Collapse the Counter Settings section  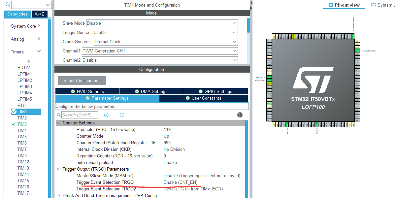[x=59, y=123]
